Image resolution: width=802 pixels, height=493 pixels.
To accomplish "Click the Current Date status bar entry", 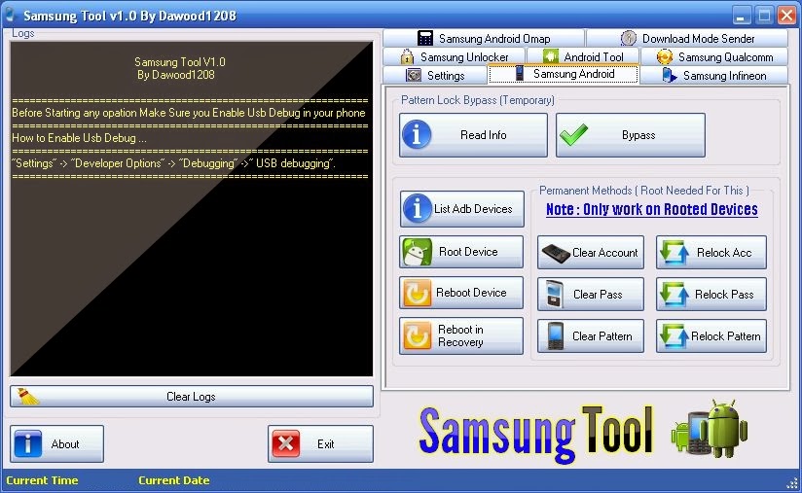I will 174,480.
